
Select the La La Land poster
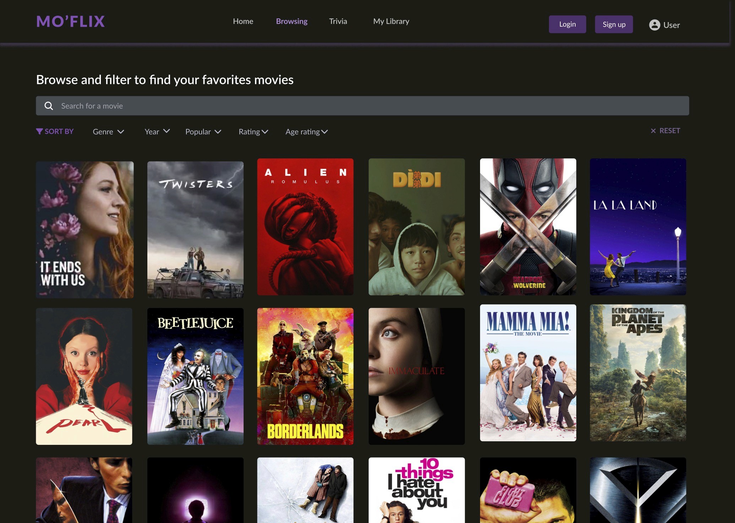point(638,227)
